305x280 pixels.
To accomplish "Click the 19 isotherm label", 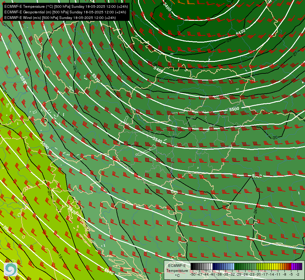I will pos(60,257).
